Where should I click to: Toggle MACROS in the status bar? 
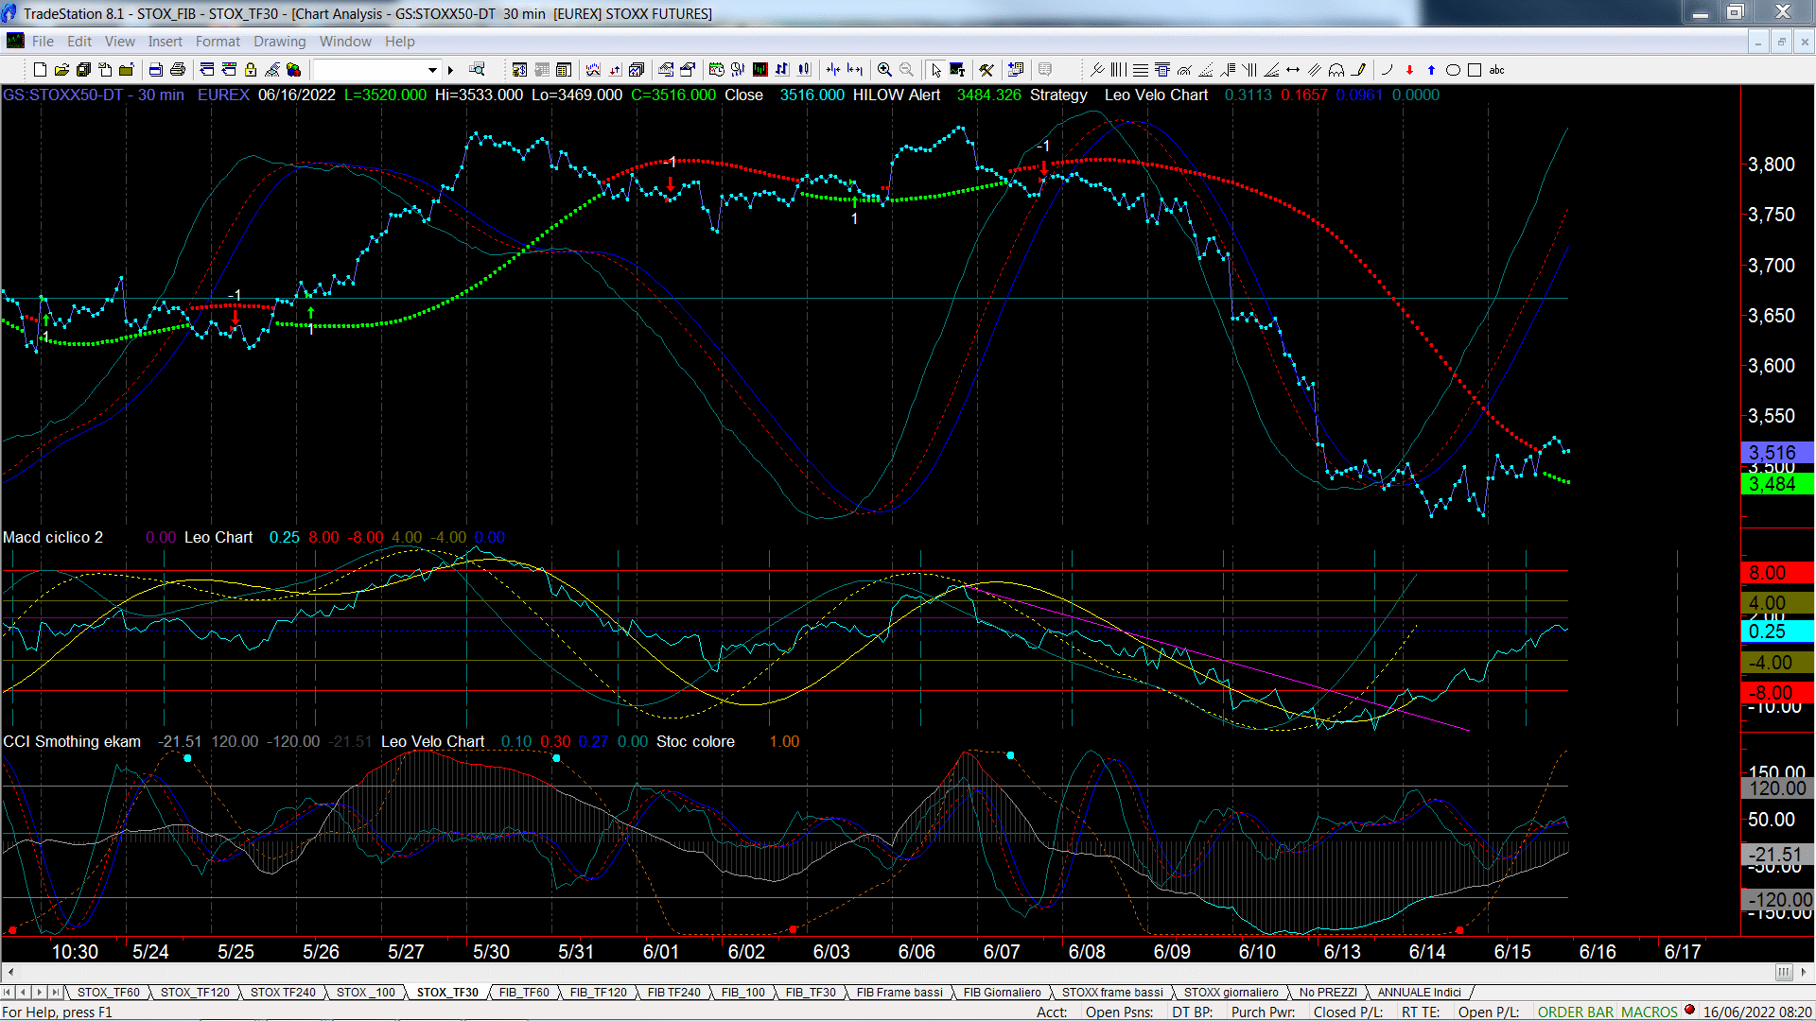coord(1650,1012)
